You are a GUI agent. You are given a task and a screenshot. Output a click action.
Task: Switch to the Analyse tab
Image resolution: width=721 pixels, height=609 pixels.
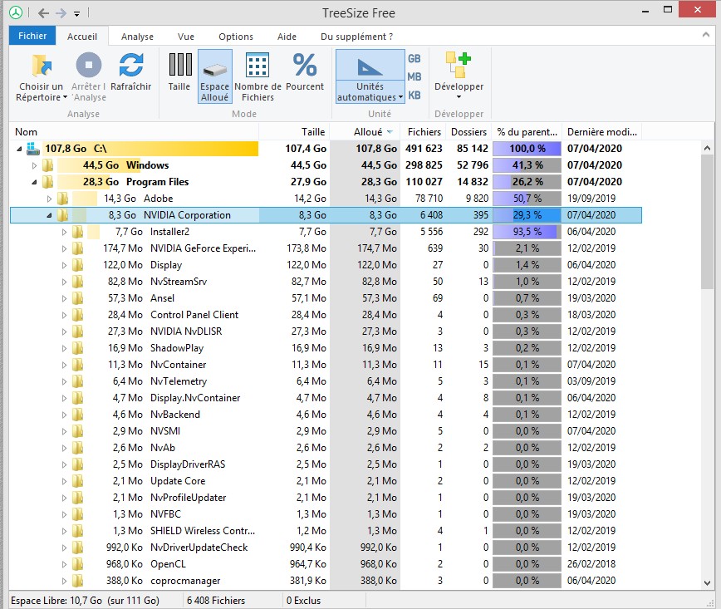(x=137, y=37)
